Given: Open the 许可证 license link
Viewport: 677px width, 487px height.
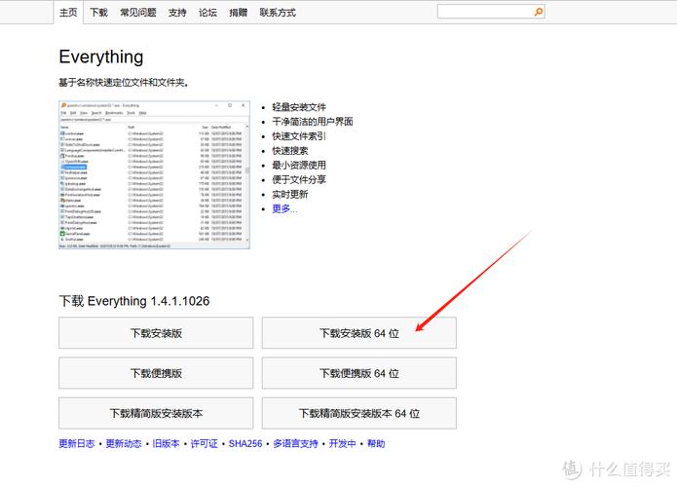Looking at the screenshot, I should 204,443.
